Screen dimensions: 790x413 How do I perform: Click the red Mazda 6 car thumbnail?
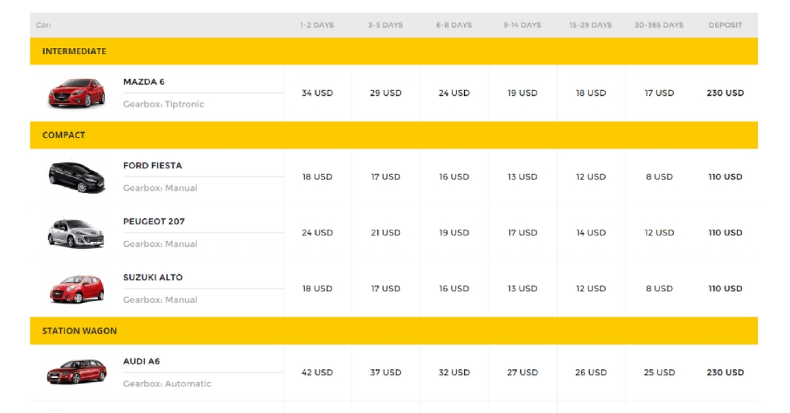click(x=76, y=93)
